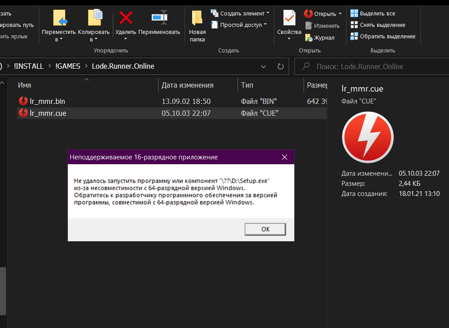Expand the chevron after !GAMES in path
This screenshot has width=449, height=328.
86,66
